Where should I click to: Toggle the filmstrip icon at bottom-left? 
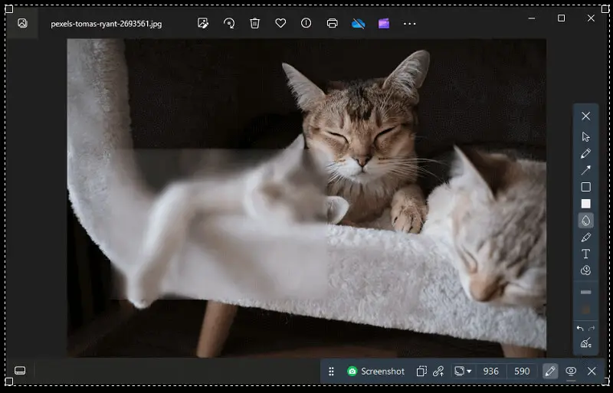(x=20, y=370)
